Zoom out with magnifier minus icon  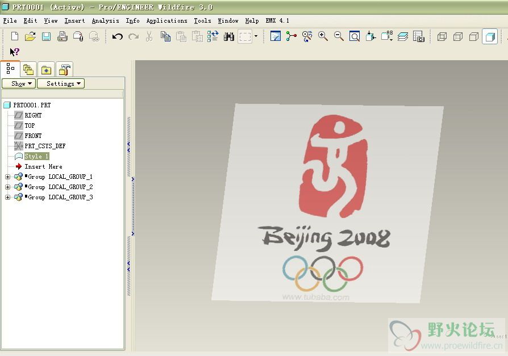tap(339, 36)
